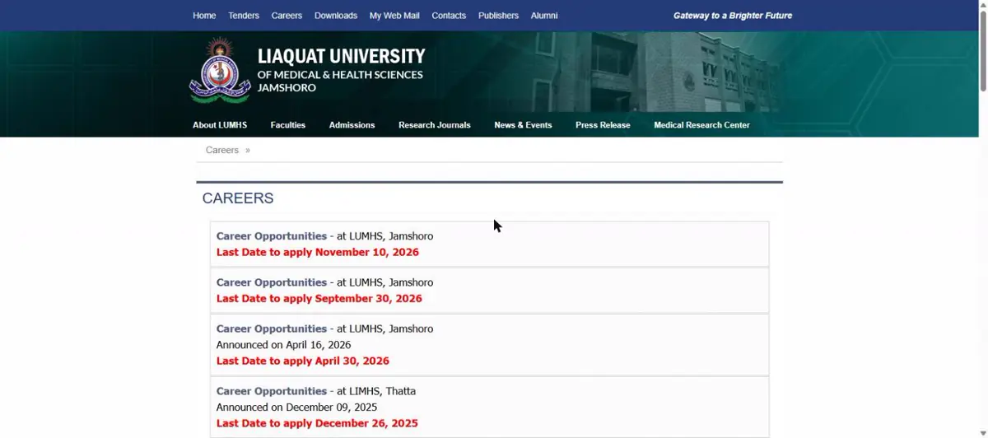Click 'Last Date to apply April 30, 2026' text
Screen dimensions: 988x438
[303, 361]
